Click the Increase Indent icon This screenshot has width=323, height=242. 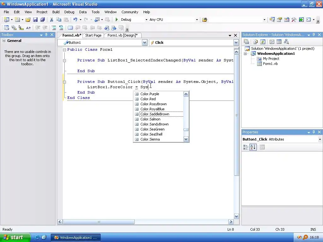point(45,28)
